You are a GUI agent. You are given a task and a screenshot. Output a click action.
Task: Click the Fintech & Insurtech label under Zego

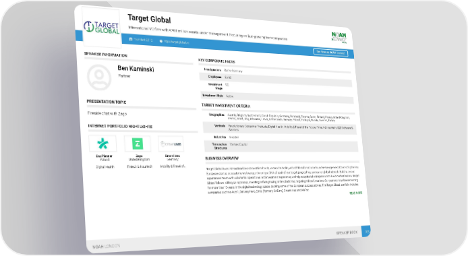140,166
